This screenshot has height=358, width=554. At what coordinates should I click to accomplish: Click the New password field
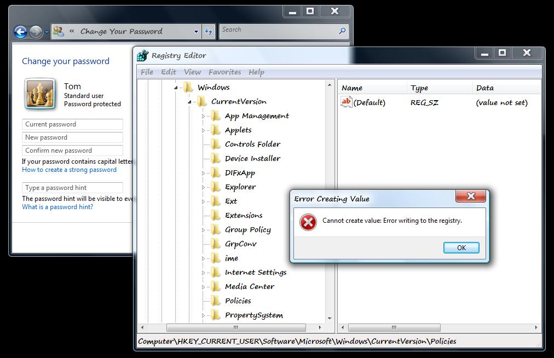72,137
